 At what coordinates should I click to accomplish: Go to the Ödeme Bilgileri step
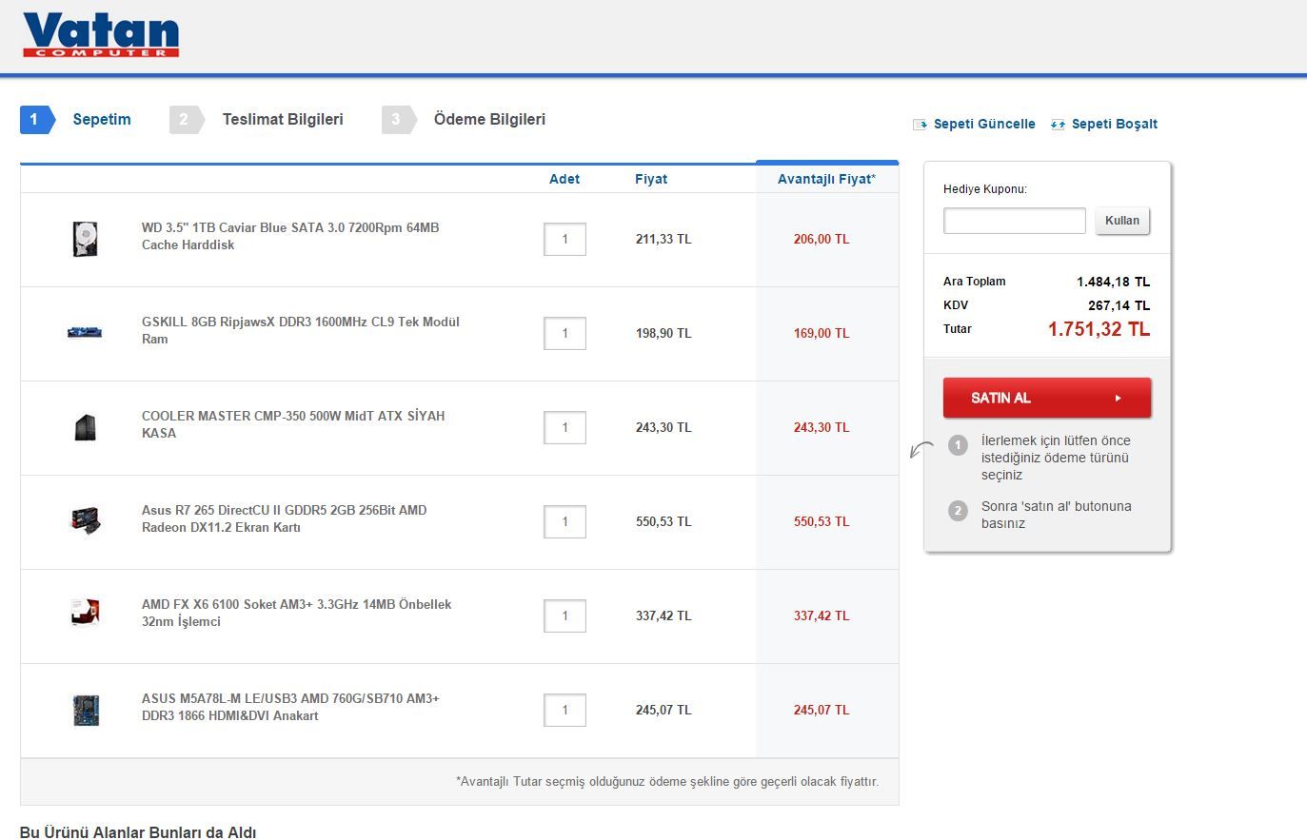coord(489,119)
